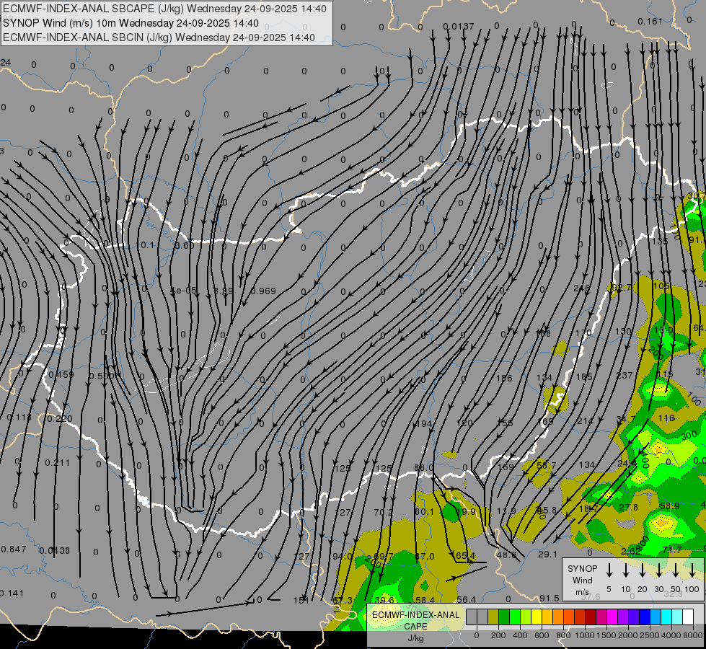The height and width of the screenshot is (649, 706).
Task: Click the 'ECMWF-INDEX-ANAL CAPE J/kg' legend title
Action: [x=415, y=626]
